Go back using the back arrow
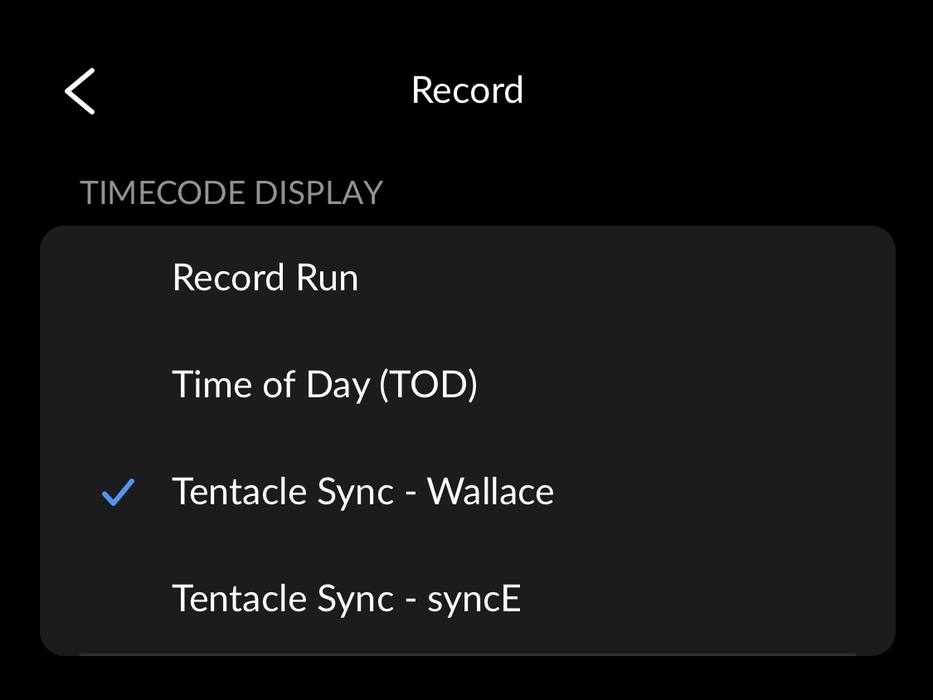This screenshot has height=700, width=933. (80, 90)
